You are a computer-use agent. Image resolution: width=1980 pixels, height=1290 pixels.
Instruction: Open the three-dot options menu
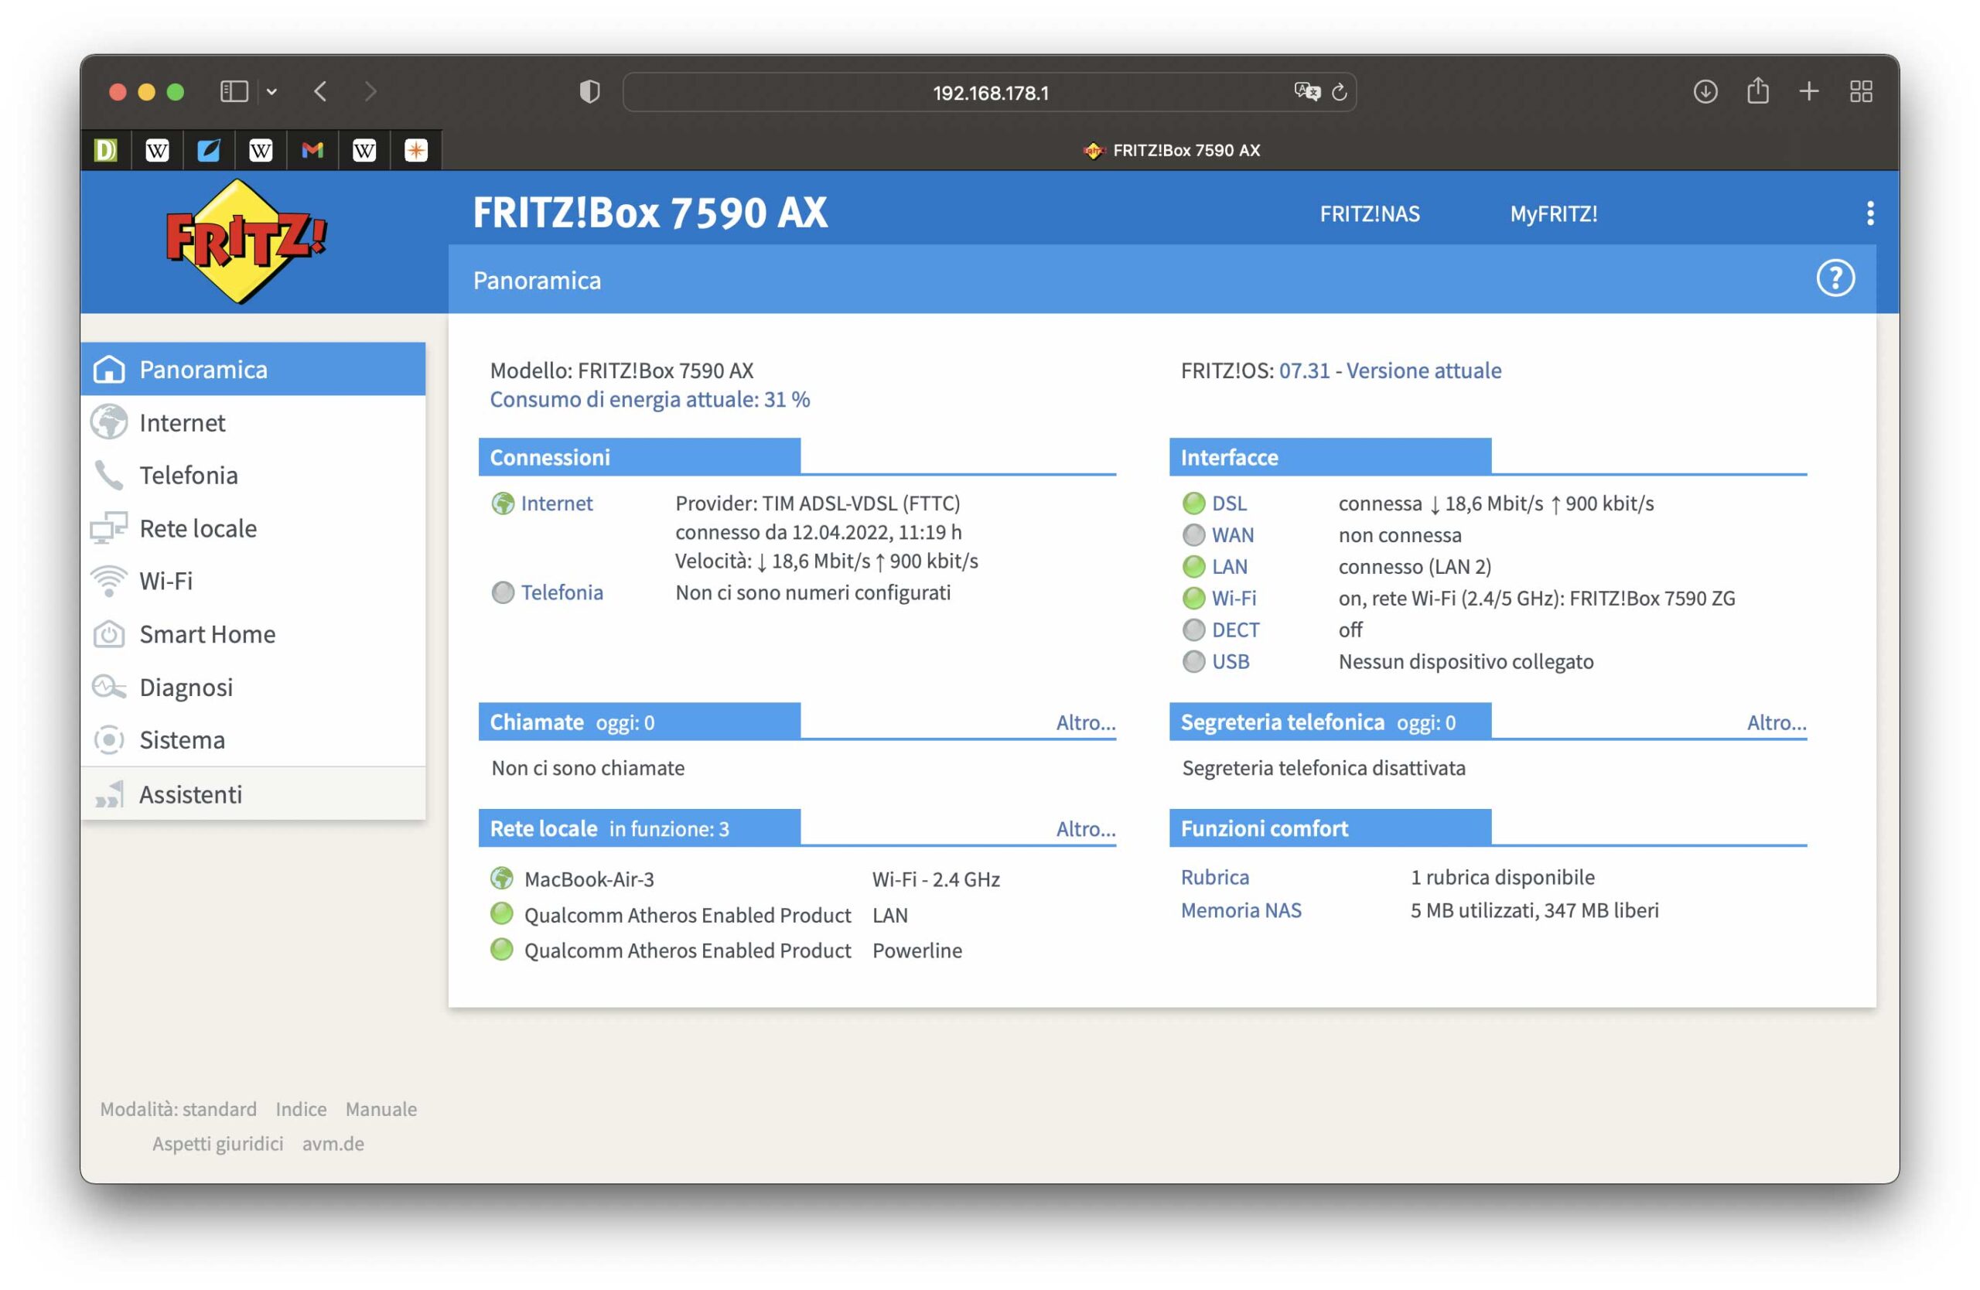(1869, 213)
